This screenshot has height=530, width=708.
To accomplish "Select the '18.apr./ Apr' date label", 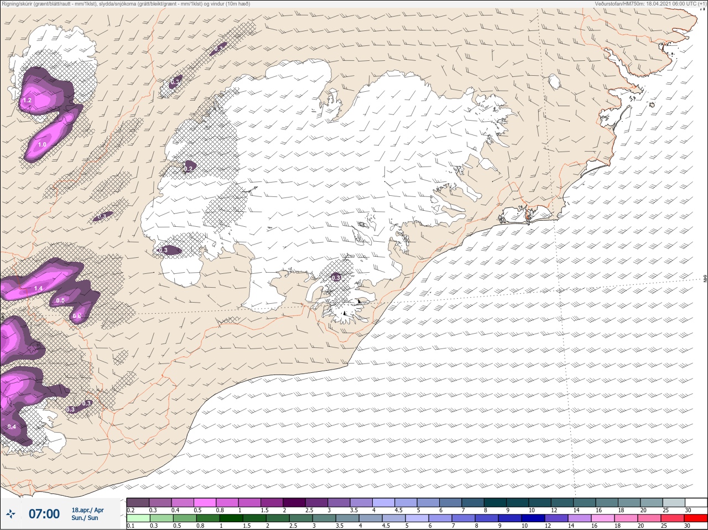I will coord(87,510).
